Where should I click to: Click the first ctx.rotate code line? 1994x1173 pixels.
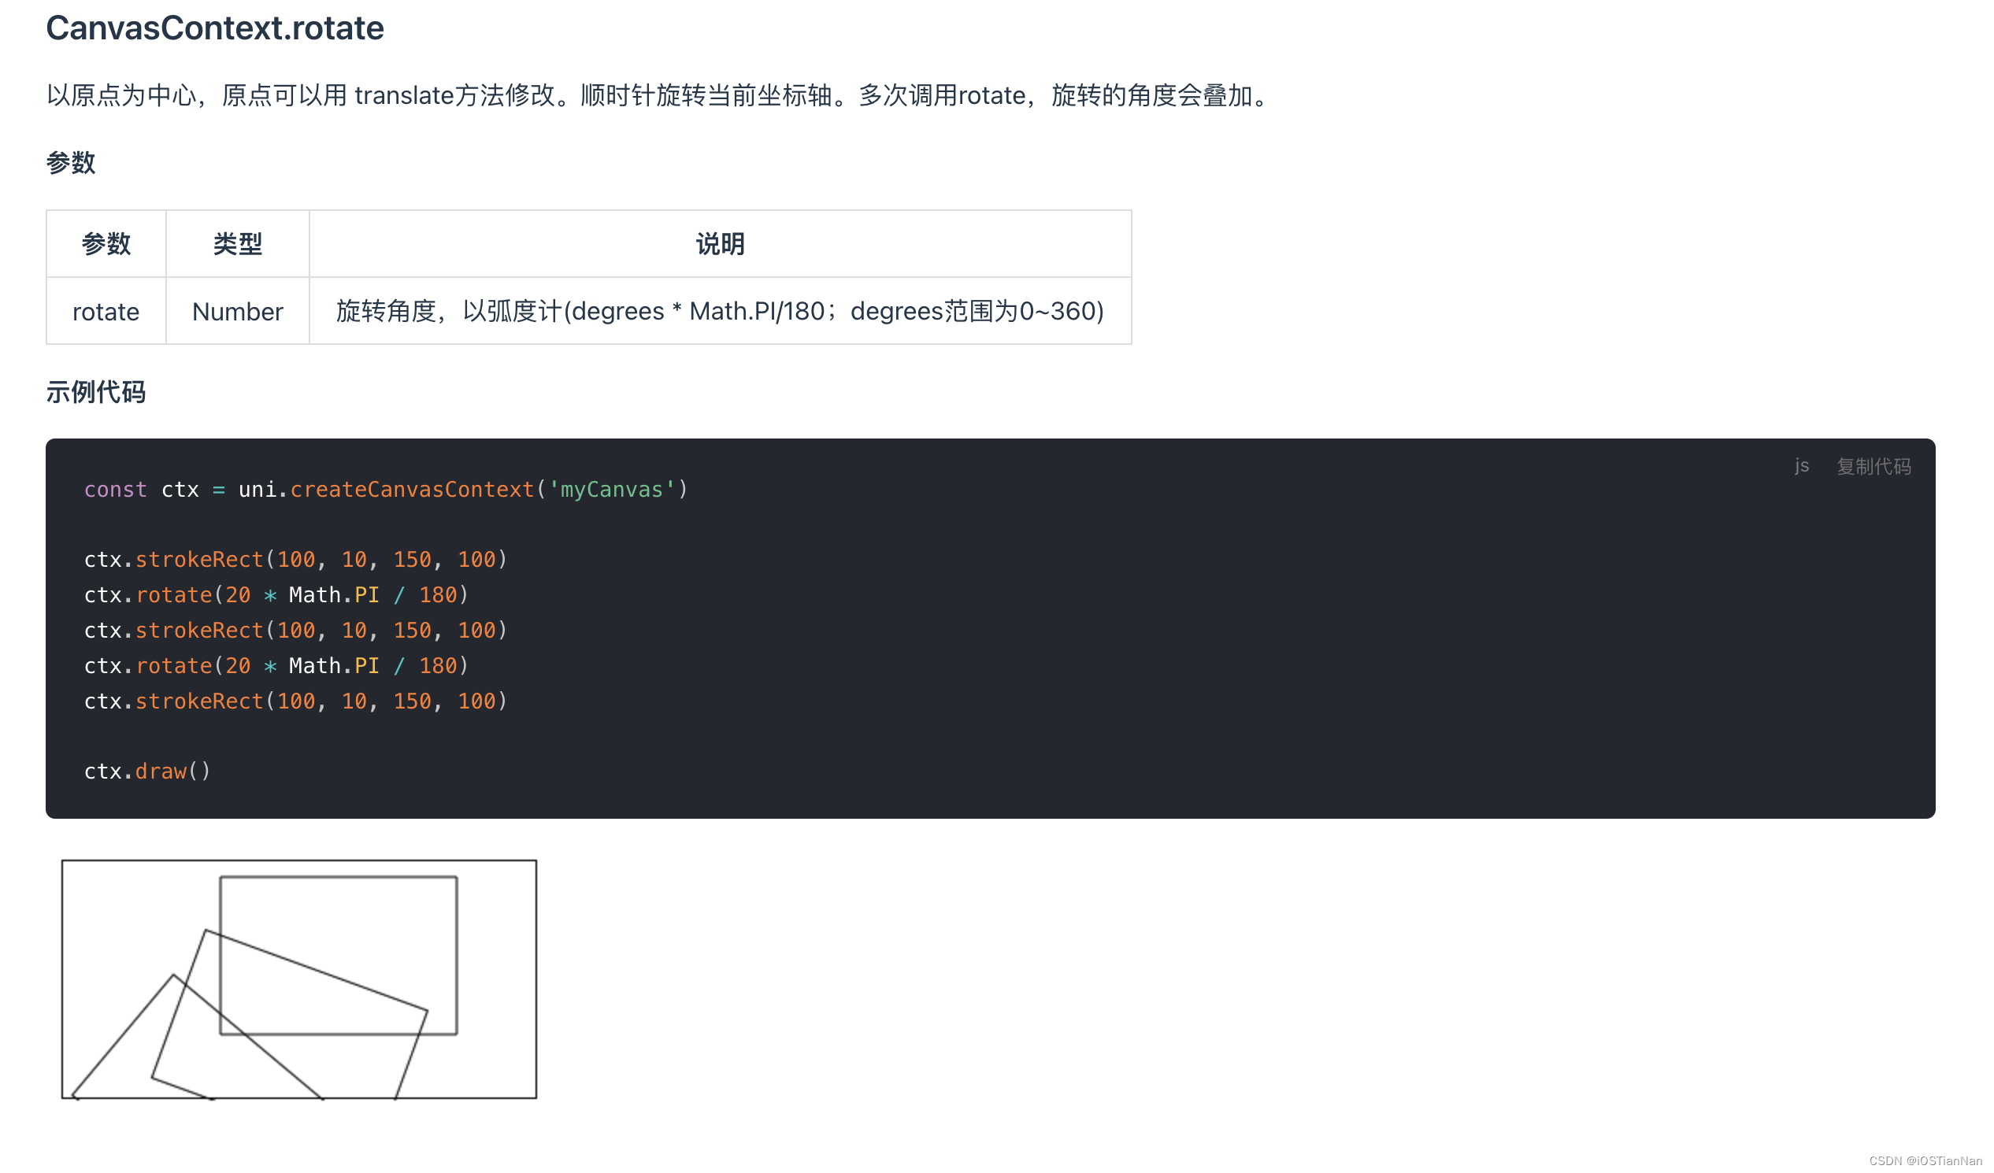coord(276,595)
